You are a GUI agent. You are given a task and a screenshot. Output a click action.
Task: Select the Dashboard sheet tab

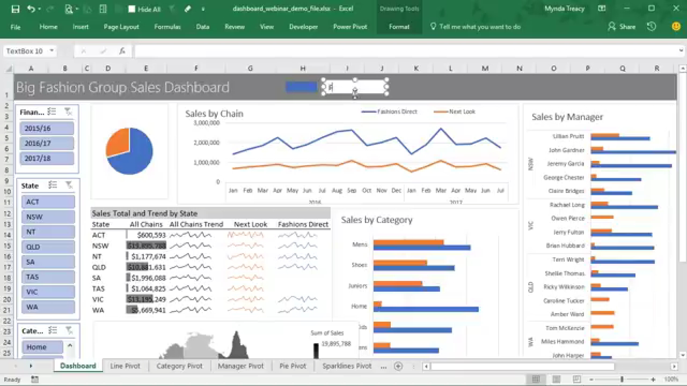78,366
